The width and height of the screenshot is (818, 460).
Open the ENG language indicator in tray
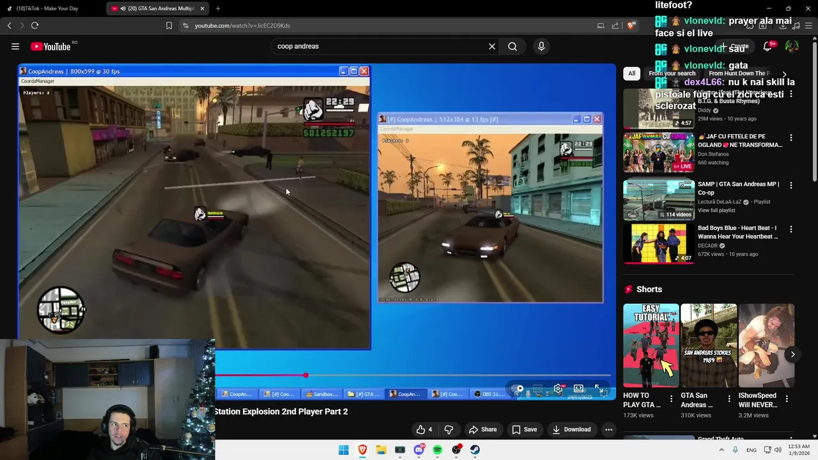tap(752, 450)
